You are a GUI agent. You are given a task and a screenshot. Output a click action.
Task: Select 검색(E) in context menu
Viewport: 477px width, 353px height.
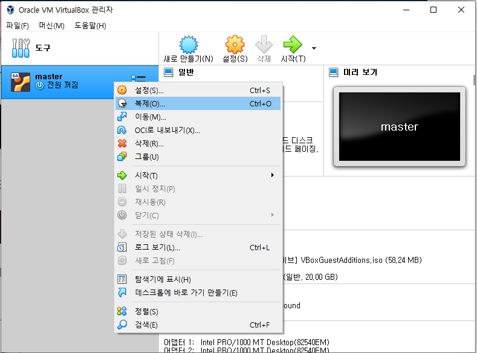[x=198, y=325]
